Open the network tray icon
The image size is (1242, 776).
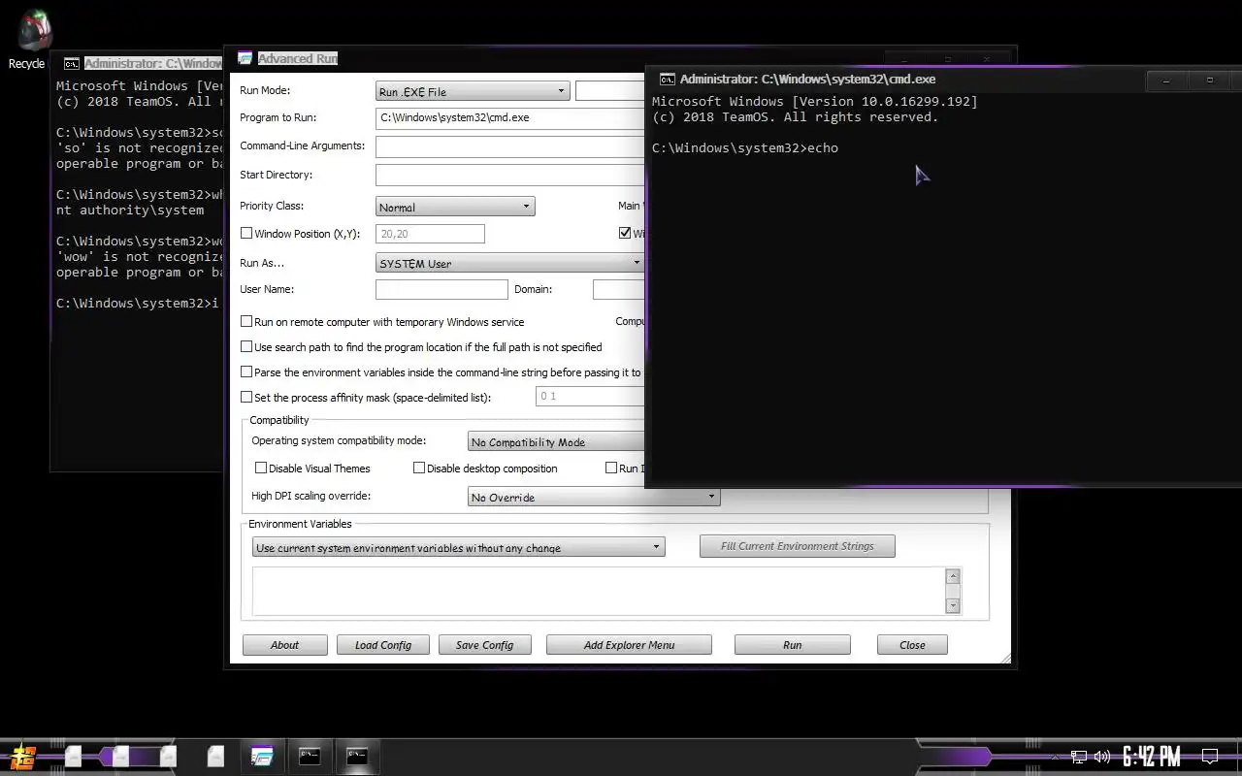1079,757
